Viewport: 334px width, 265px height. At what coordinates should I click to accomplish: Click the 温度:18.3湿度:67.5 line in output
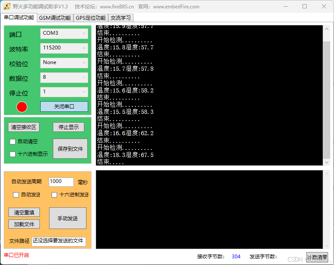tap(125, 155)
